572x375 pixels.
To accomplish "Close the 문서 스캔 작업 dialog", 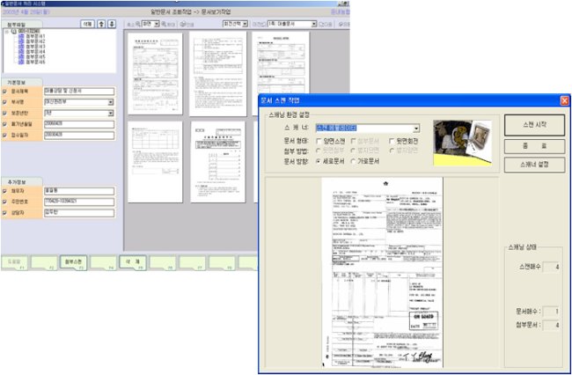I will click(562, 100).
